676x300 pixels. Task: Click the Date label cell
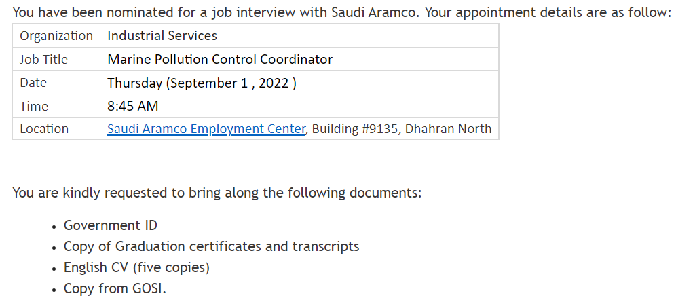[56, 82]
